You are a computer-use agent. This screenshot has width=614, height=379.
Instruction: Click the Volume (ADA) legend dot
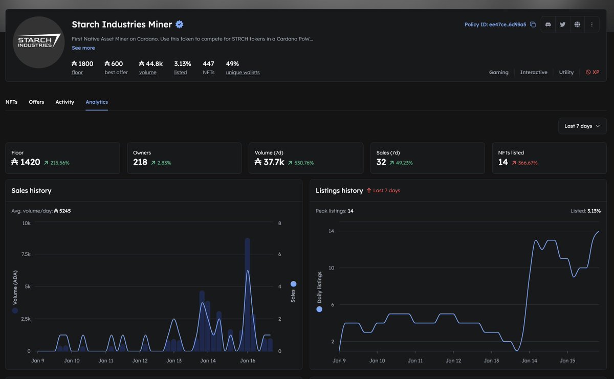click(x=15, y=310)
